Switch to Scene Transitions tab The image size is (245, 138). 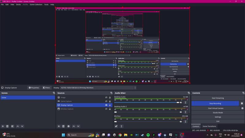209,126
